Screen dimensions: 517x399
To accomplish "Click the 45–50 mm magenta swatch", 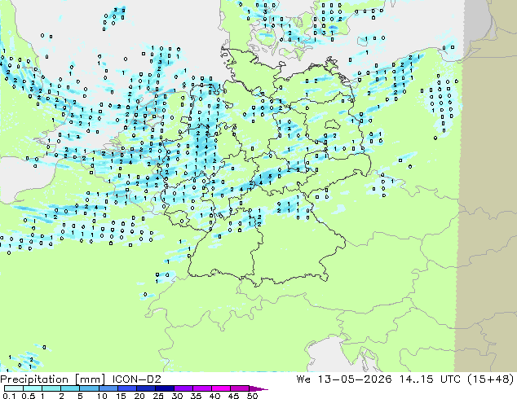I will coord(240,388).
